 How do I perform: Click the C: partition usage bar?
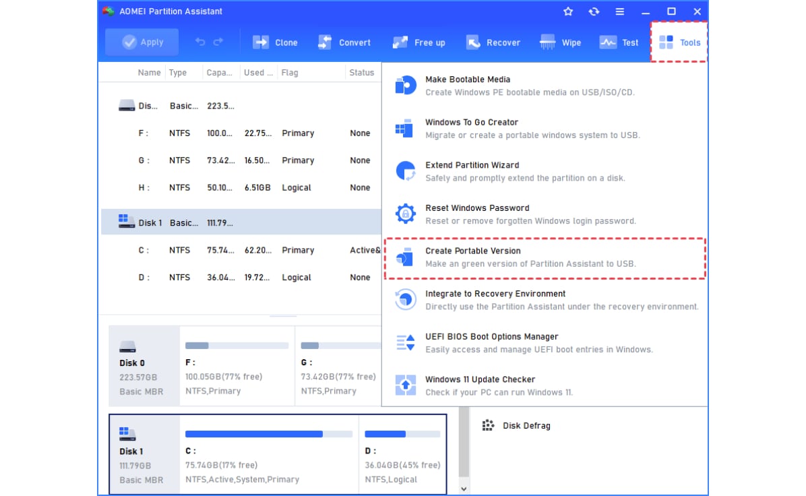[269, 434]
